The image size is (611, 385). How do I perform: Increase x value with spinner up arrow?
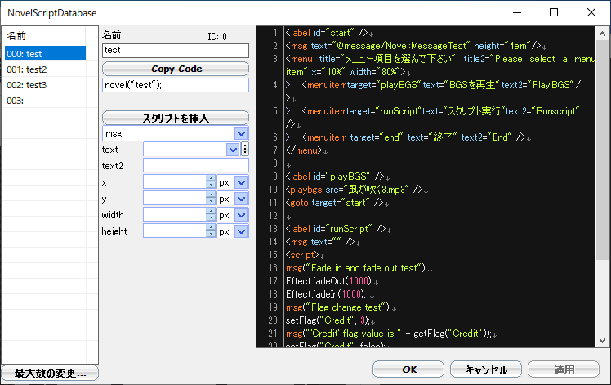pos(211,179)
